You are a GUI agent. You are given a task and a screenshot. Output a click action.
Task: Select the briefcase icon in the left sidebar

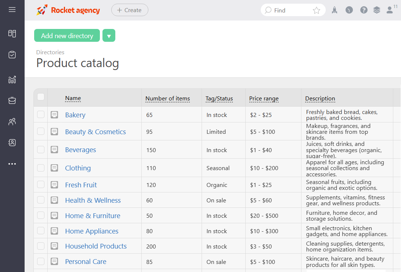point(12,100)
